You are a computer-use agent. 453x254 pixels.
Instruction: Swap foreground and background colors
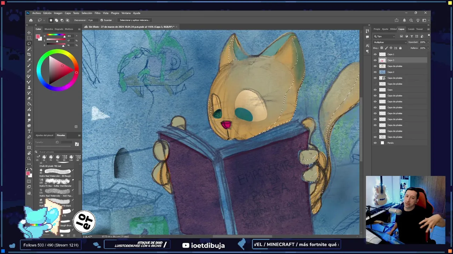coord(31,170)
